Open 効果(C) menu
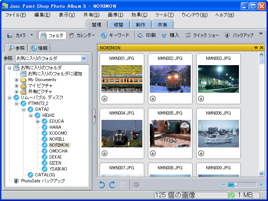The width and height of the screenshot is (268, 201). coord(139,15)
